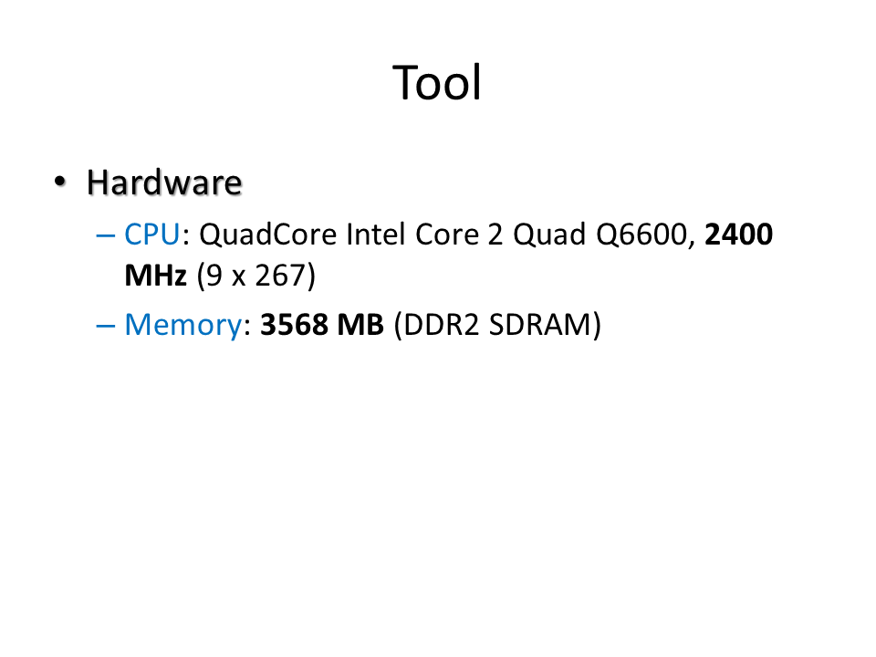876x657 pixels.
Task: Select the "Hardware" bullet heading
Action: [164, 183]
